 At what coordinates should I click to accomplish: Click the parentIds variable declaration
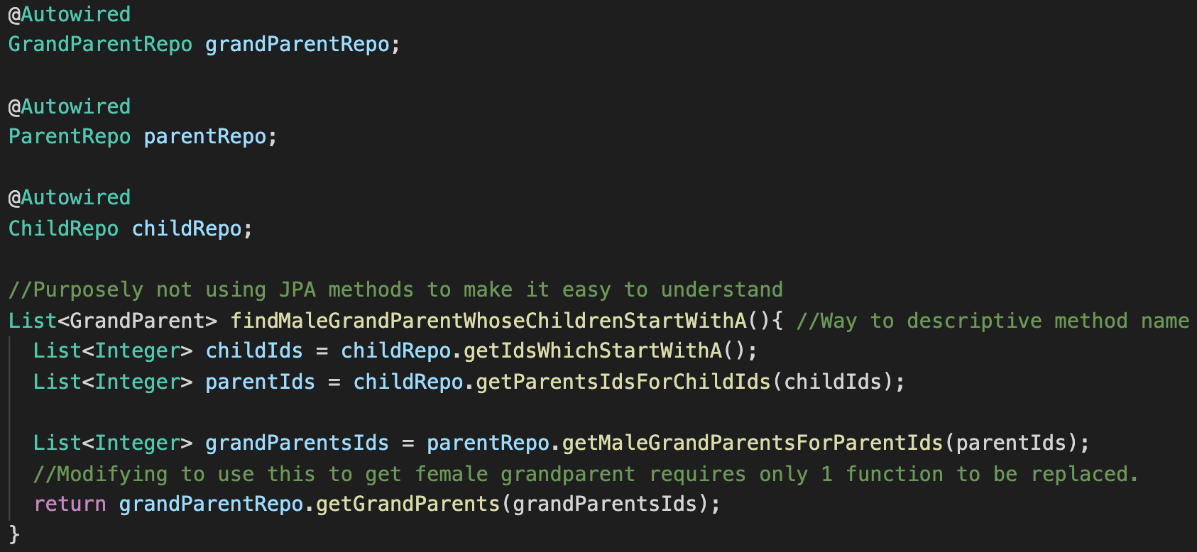(x=260, y=382)
